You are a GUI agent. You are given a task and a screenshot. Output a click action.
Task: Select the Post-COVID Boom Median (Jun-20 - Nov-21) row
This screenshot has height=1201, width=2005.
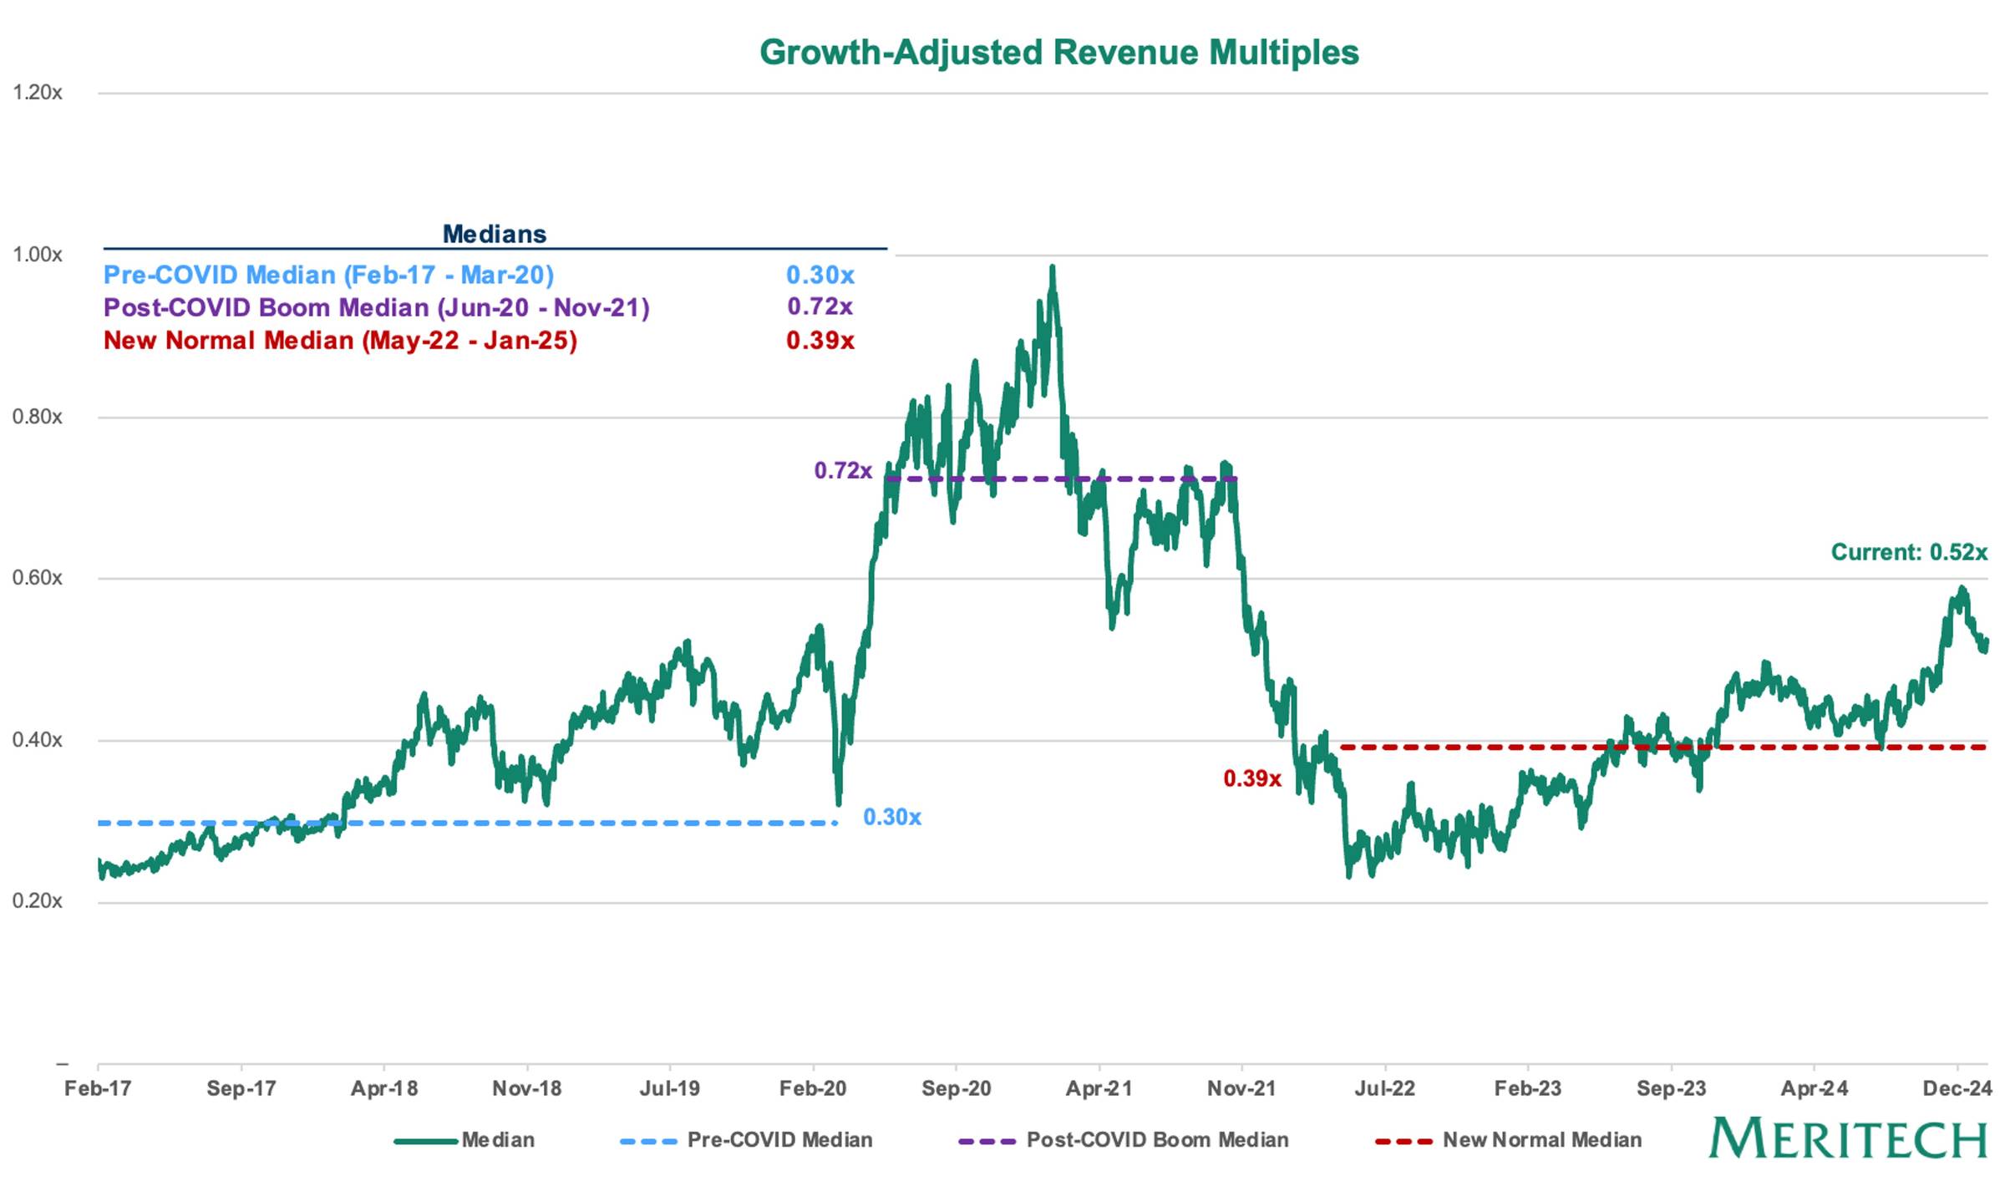coord(479,307)
